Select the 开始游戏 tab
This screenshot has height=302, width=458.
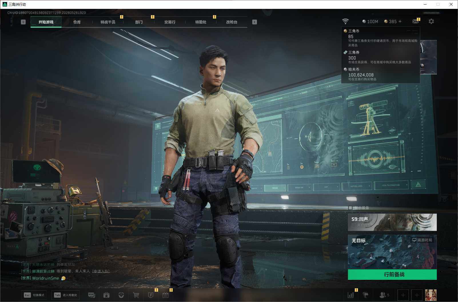click(x=46, y=22)
